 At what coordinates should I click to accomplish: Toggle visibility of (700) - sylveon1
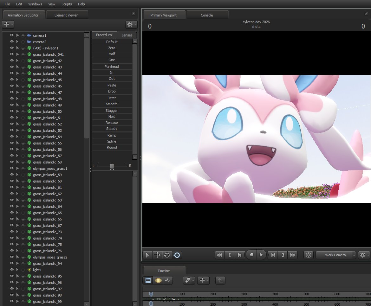coord(12,48)
